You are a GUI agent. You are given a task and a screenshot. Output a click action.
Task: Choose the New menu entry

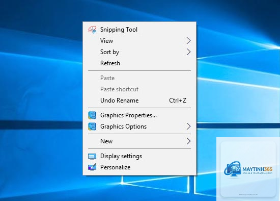click(139, 141)
